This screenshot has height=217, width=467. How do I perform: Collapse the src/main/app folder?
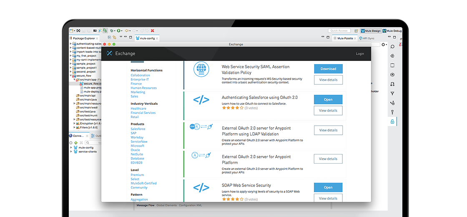coord(74,80)
